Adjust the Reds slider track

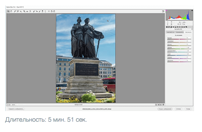179,39
